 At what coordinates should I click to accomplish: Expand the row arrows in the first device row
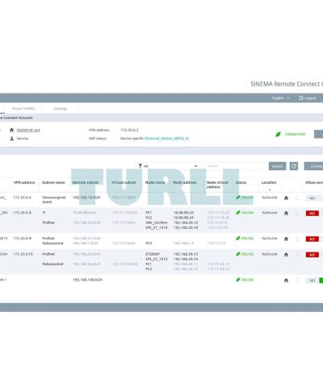tap(297, 198)
